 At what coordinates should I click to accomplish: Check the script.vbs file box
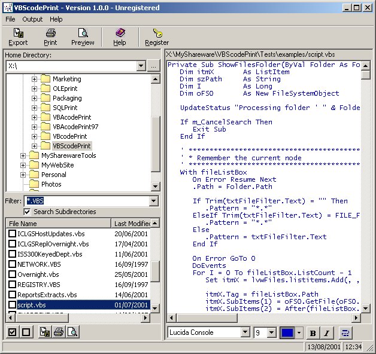12,305
